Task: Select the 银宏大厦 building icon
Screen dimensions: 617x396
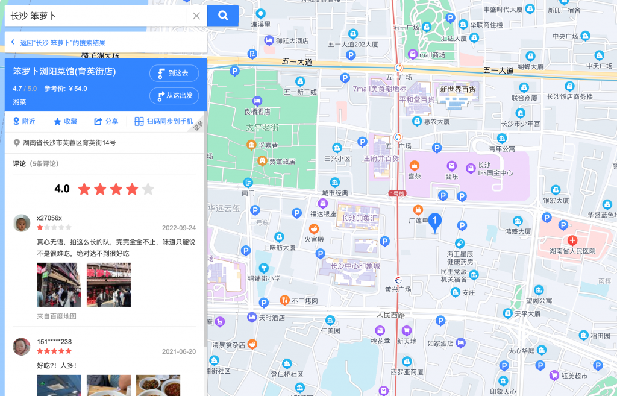Action: click(x=556, y=190)
